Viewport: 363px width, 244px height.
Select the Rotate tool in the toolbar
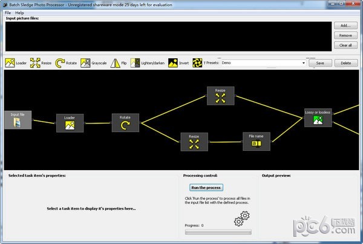point(66,63)
